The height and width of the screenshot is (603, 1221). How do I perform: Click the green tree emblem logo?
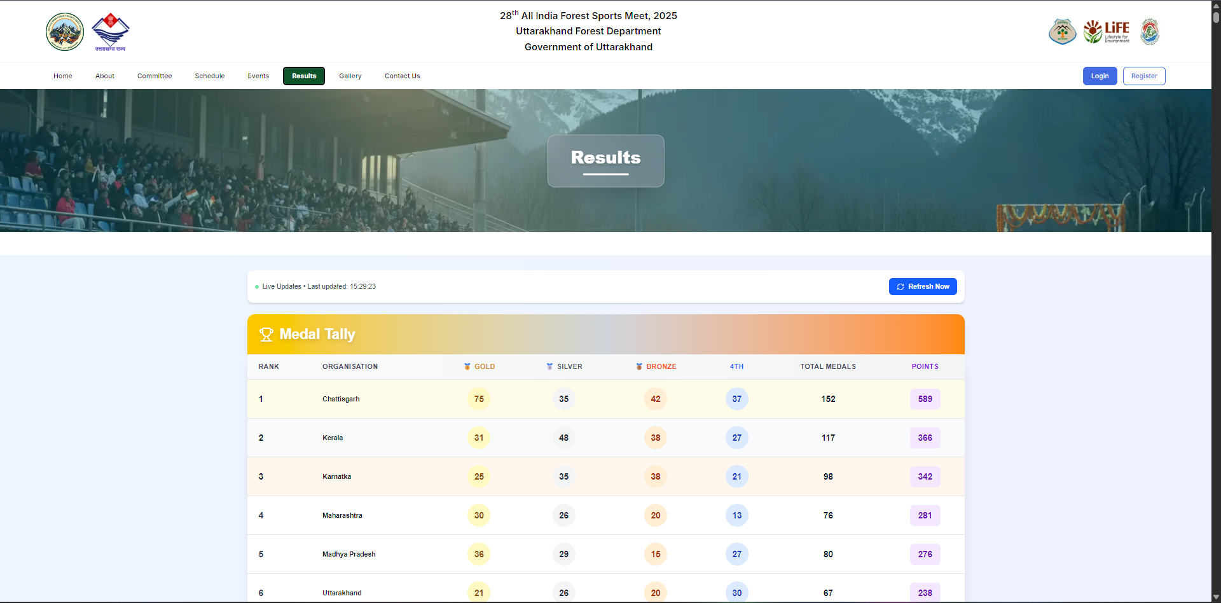(1062, 32)
